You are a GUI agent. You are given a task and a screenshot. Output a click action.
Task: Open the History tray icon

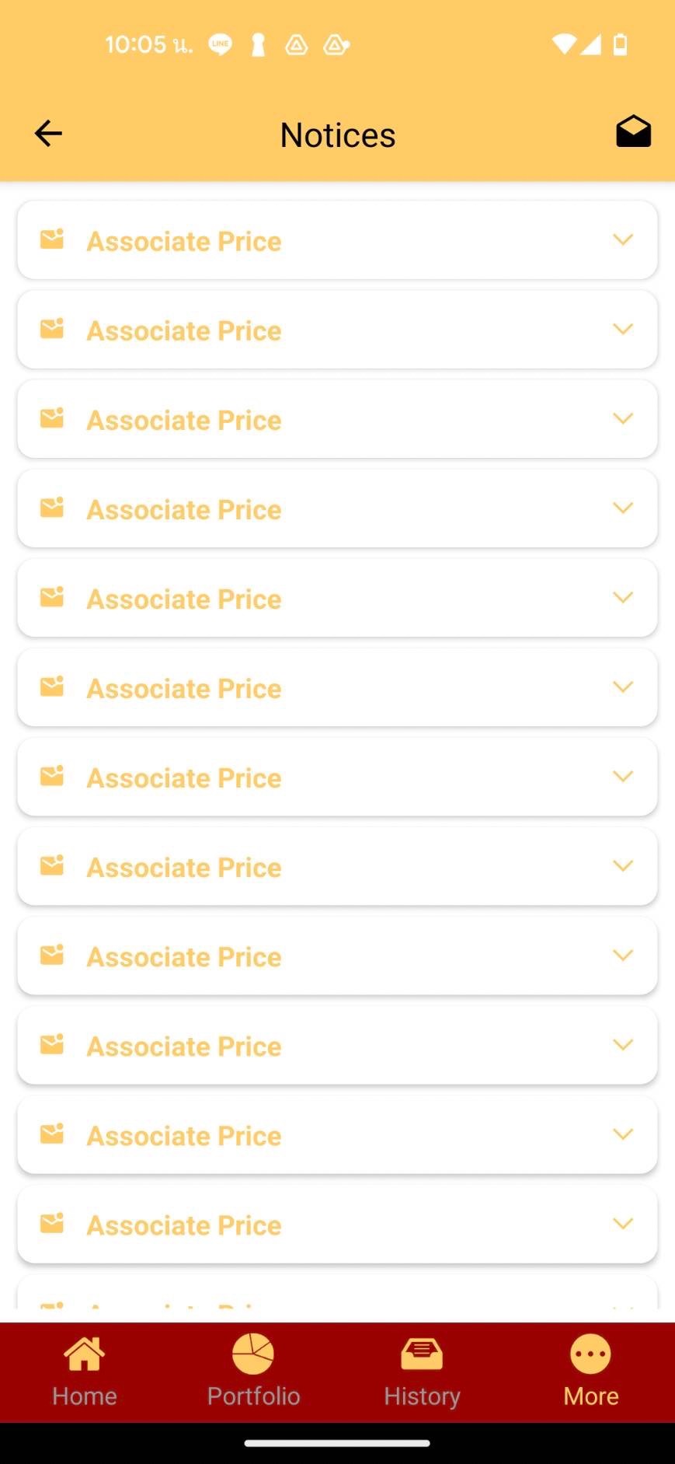pos(422,1354)
